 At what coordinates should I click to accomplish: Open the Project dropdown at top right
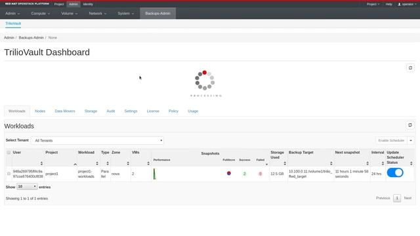[373, 4]
